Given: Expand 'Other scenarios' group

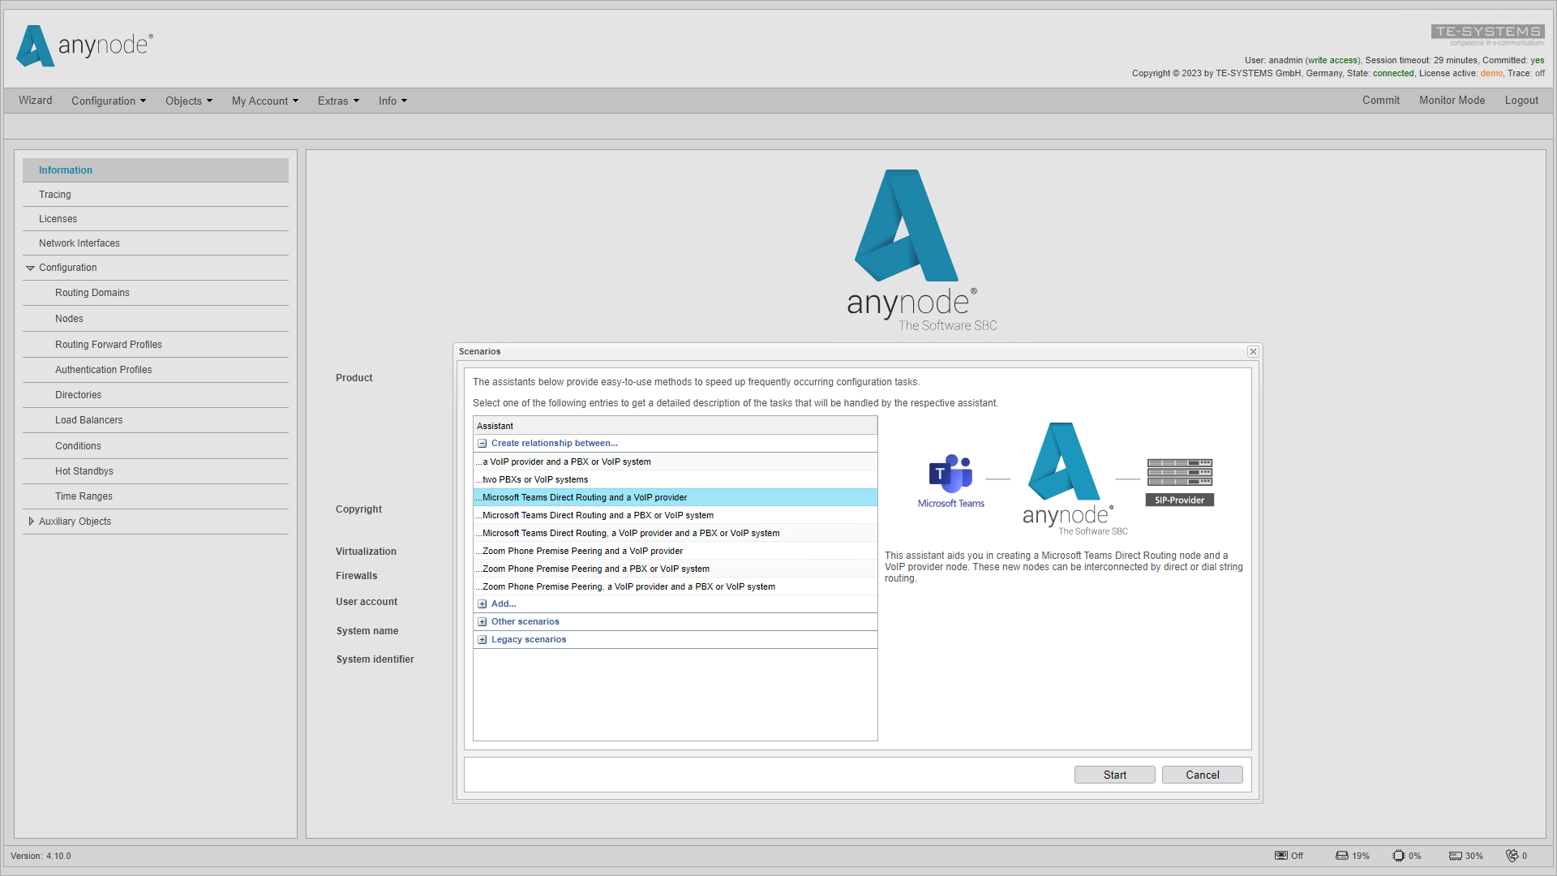Looking at the screenshot, I should pos(483,622).
